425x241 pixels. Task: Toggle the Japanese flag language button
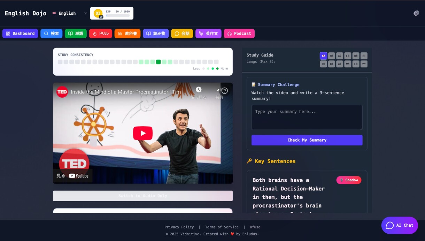324,56
